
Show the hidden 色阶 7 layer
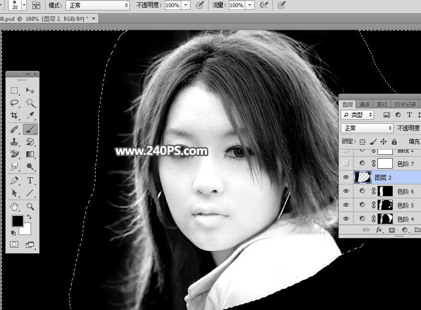346,163
